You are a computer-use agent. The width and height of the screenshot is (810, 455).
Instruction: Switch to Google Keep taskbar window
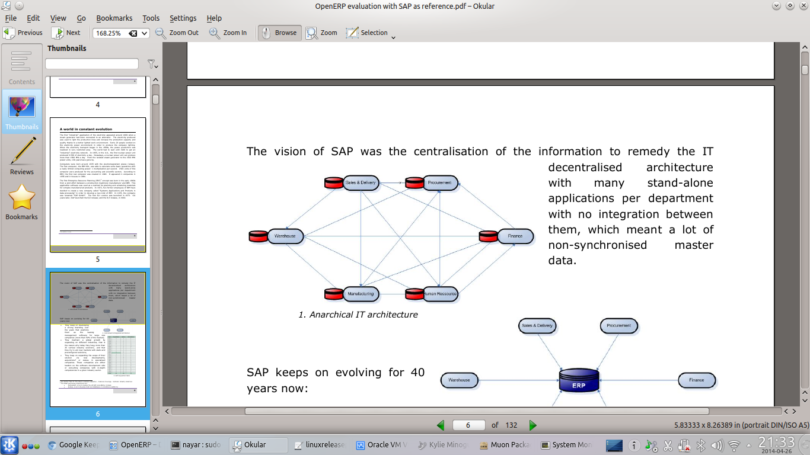click(74, 445)
